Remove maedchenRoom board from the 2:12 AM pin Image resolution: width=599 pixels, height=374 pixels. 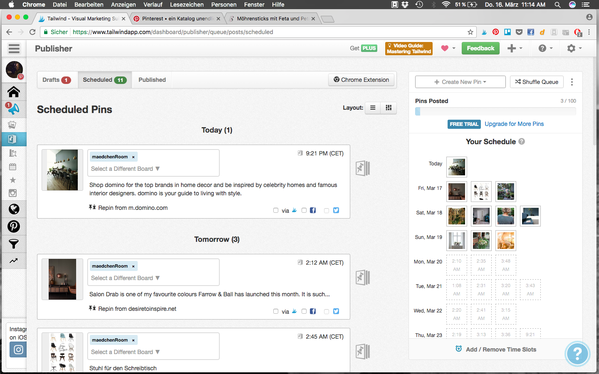click(x=133, y=266)
